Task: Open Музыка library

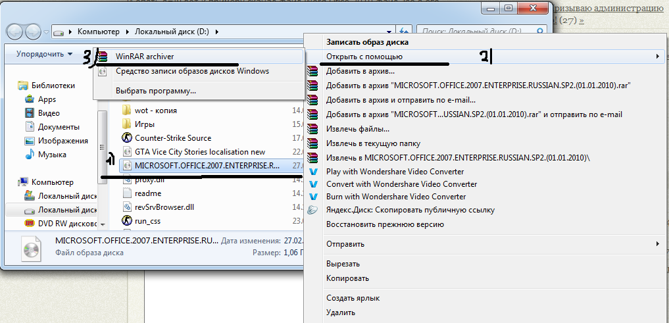Action: (x=52, y=155)
